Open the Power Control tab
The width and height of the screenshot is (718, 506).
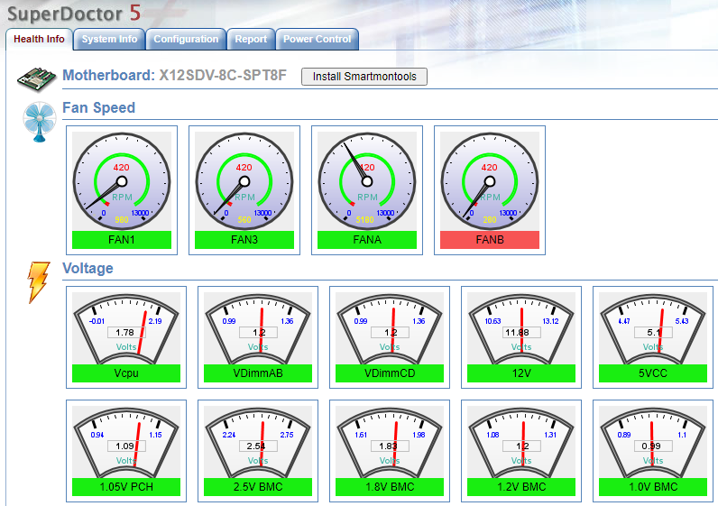pyautogui.click(x=317, y=40)
